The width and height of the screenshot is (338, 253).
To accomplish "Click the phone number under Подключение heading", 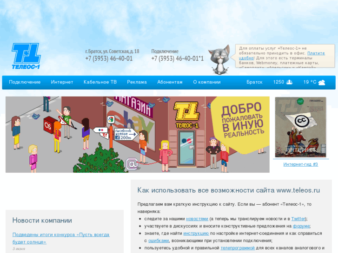I will click(x=177, y=58).
